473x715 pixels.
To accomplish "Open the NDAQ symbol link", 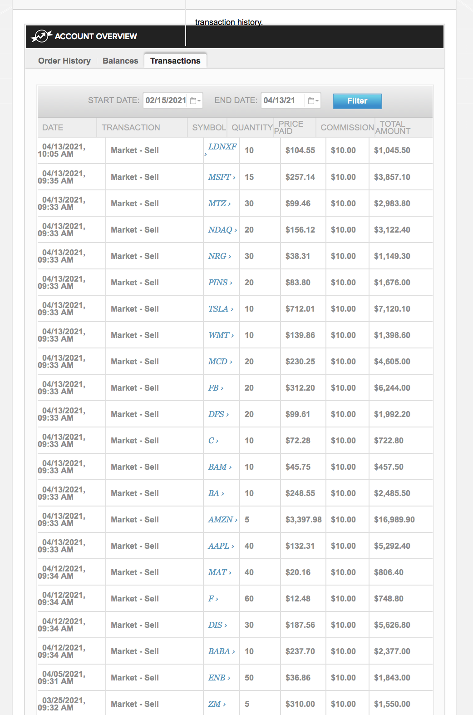I will click(220, 230).
